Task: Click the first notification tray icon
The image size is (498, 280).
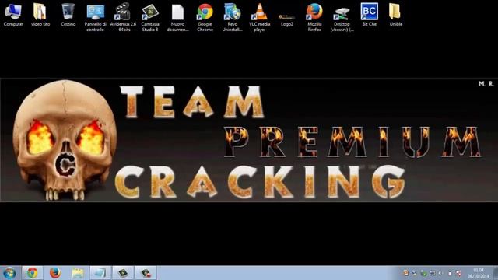Action: (405, 273)
